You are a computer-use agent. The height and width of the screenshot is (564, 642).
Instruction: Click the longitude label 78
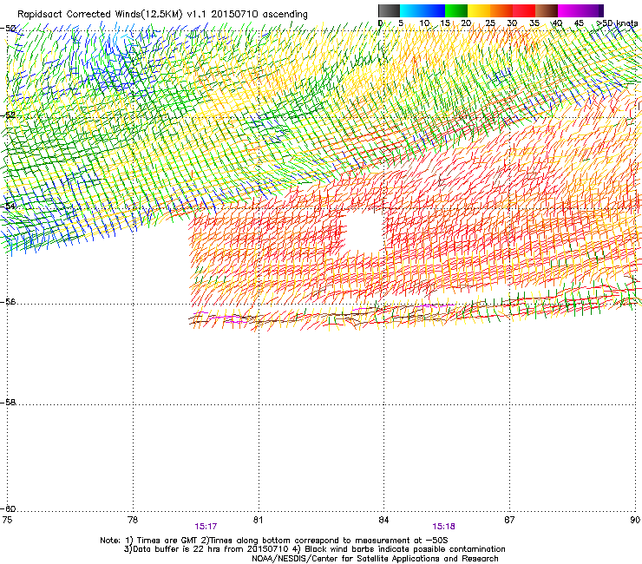133,520
